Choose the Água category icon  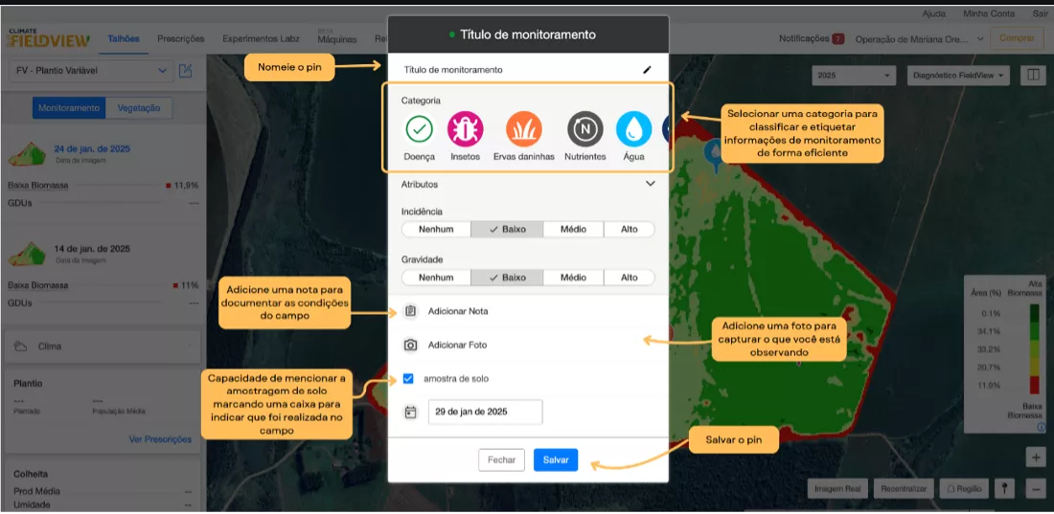[632, 128]
